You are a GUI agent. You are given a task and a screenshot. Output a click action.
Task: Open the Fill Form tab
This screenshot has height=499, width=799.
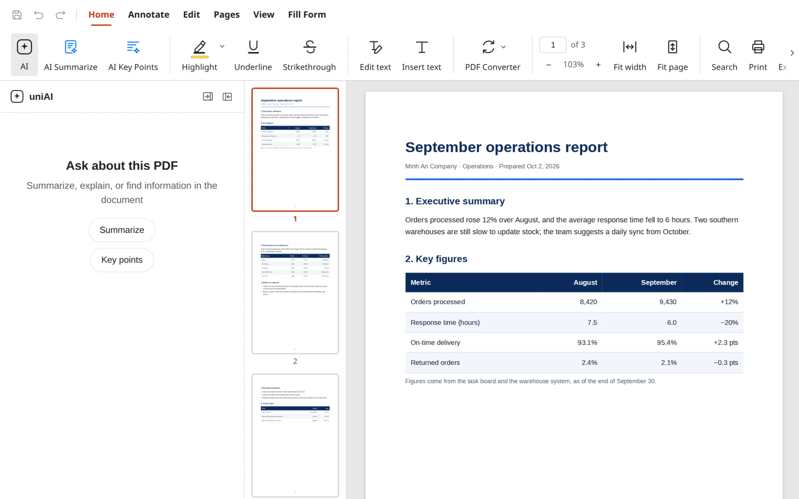point(307,15)
